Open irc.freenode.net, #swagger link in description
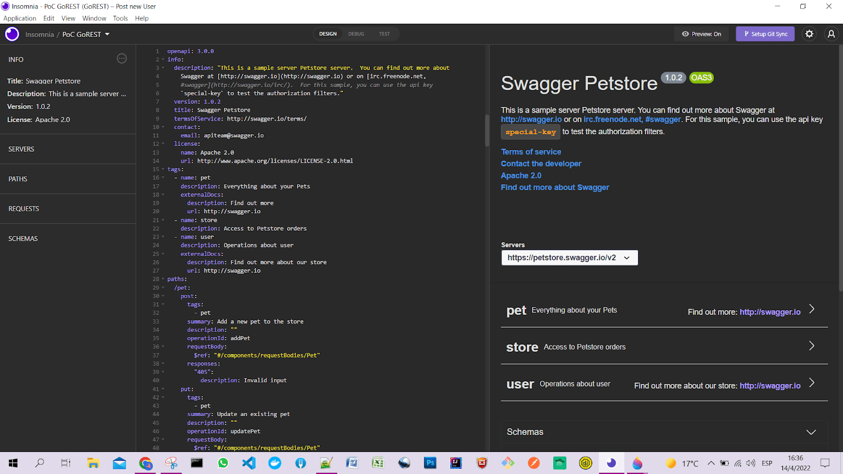Screen dimensions: 843x474 click(632, 120)
